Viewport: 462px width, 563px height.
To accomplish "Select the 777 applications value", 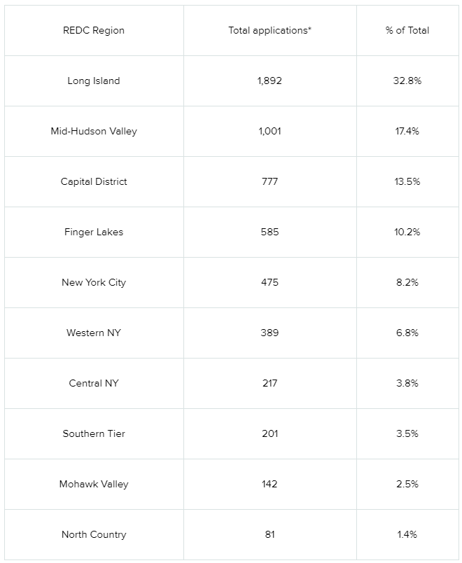I will coord(270,181).
